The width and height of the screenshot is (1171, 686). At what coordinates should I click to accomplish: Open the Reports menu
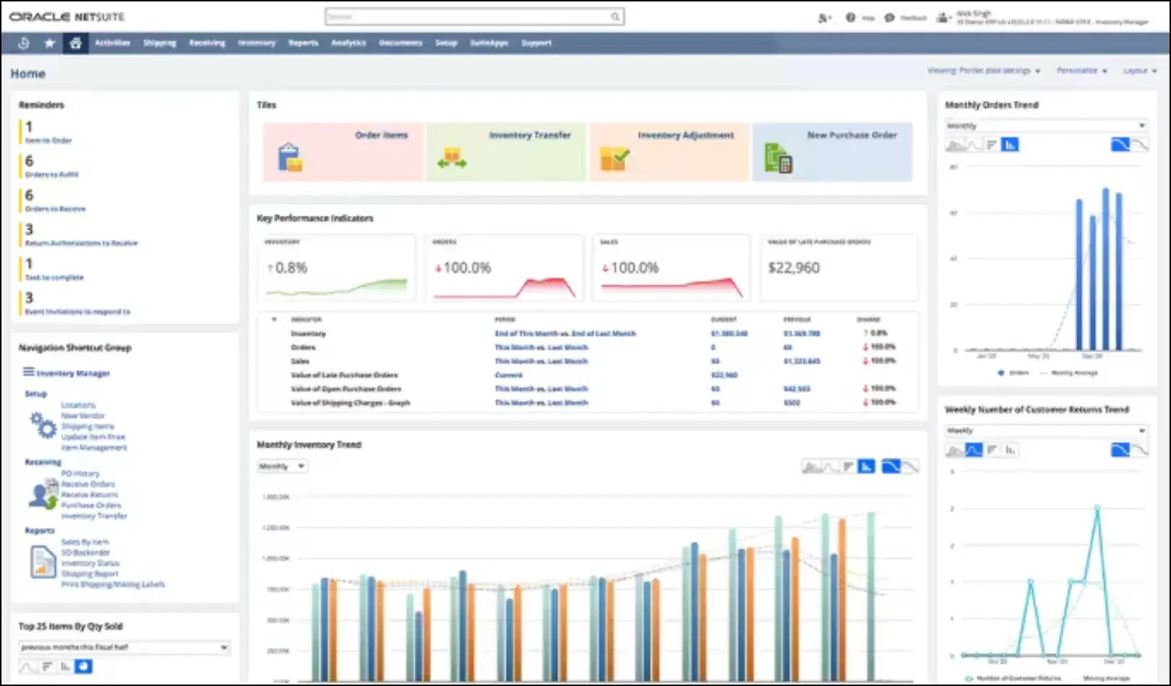(x=303, y=43)
